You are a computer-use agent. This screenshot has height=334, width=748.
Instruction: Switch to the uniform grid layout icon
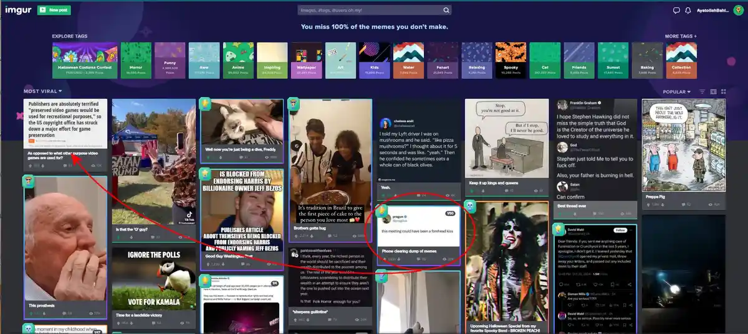pos(724,91)
